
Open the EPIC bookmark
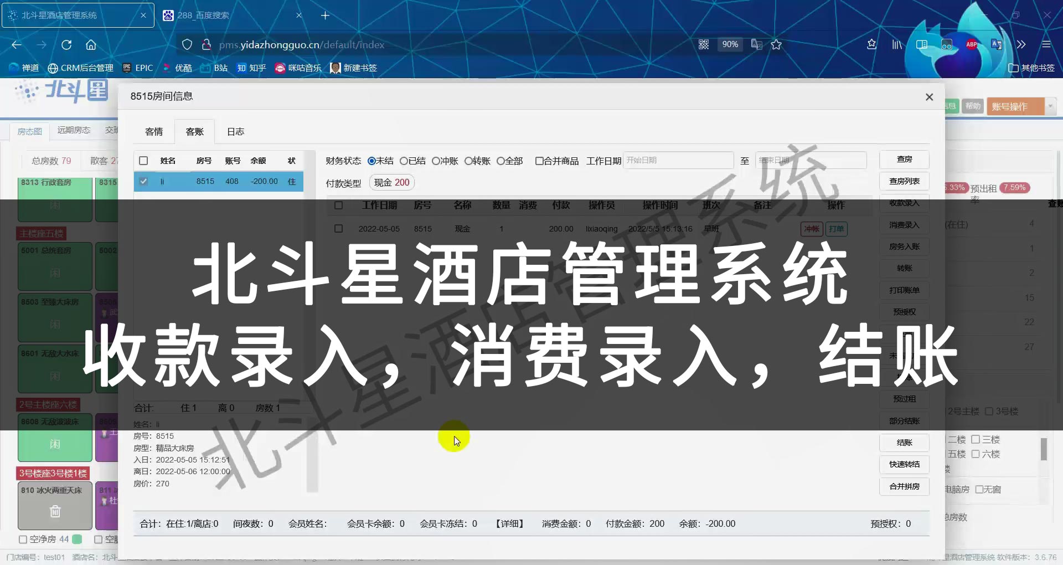pyautogui.click(x=137, y=68)
